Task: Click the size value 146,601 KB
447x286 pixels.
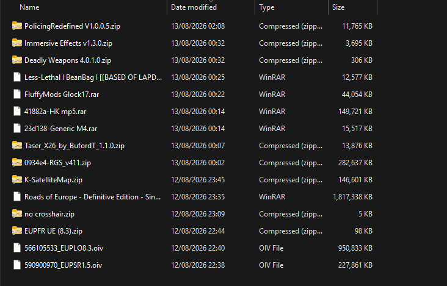Action: coord(355,180)
